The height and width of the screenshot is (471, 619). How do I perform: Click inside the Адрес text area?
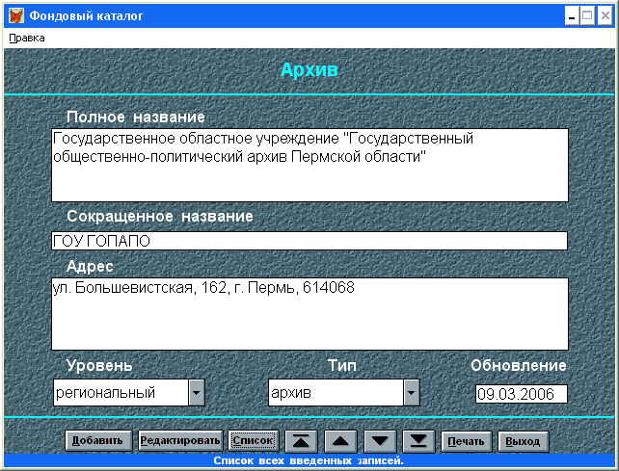(x=309, y=314)
